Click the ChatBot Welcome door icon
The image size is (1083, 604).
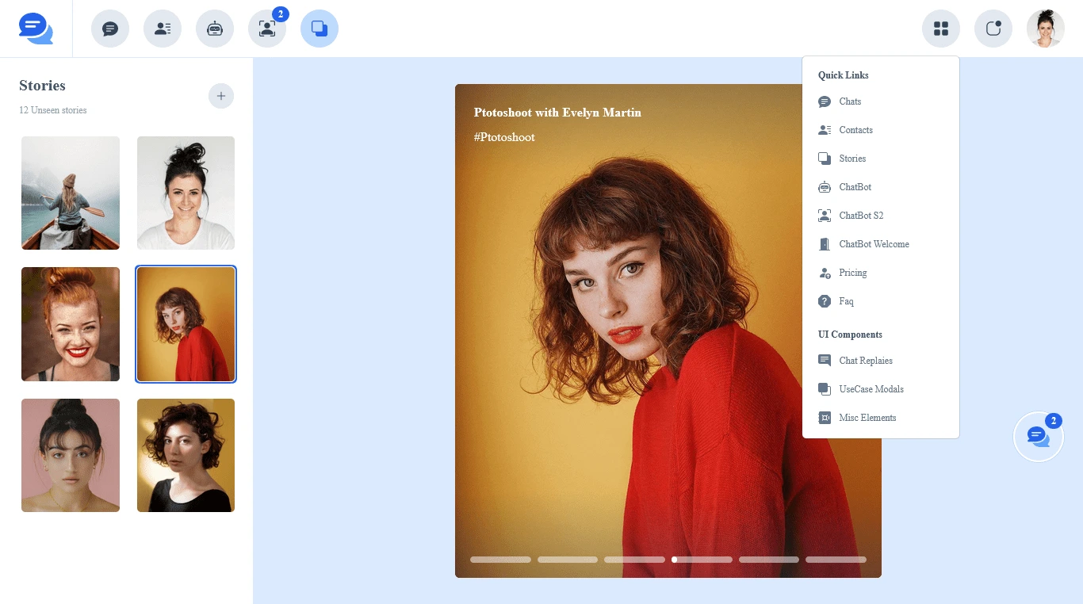(825, 244)
